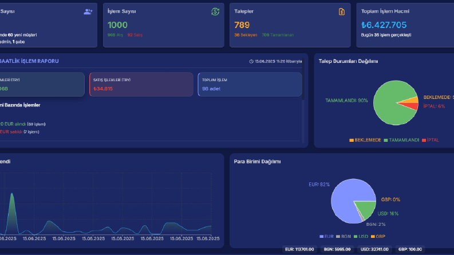Select the Satış İşlemleri (TRY) box
The image size is (454, 255).
tap(141, 85)
